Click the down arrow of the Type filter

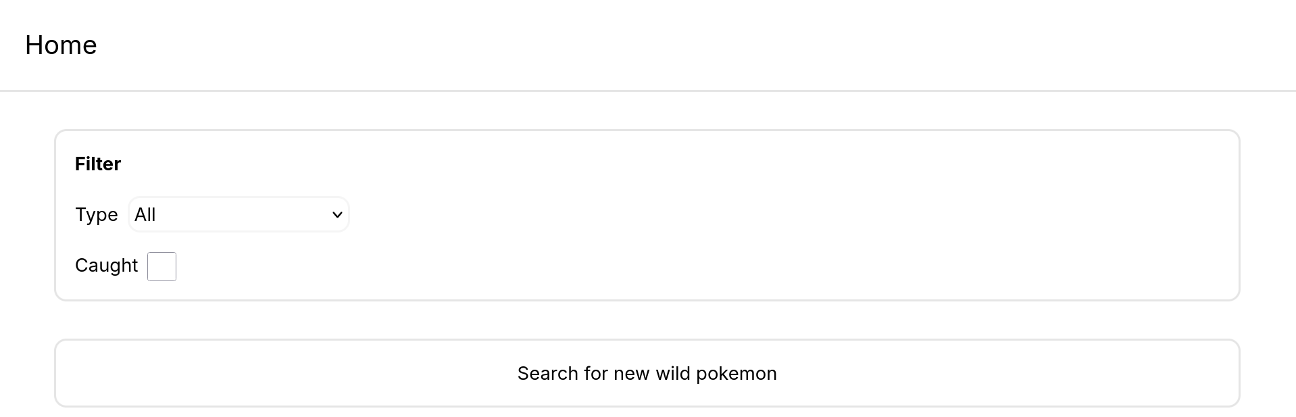(x=337, y=215)
